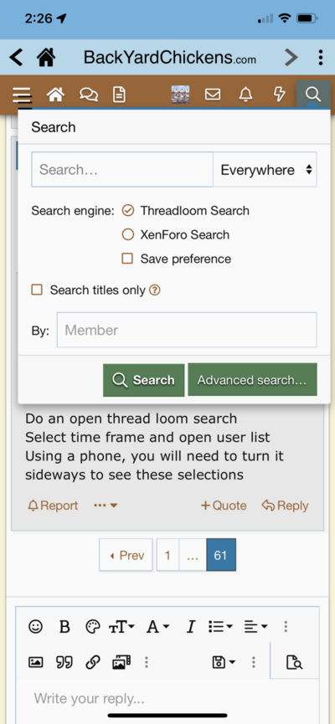Open the alerts bell icon
335x724 pixels.
pos(246,95)
